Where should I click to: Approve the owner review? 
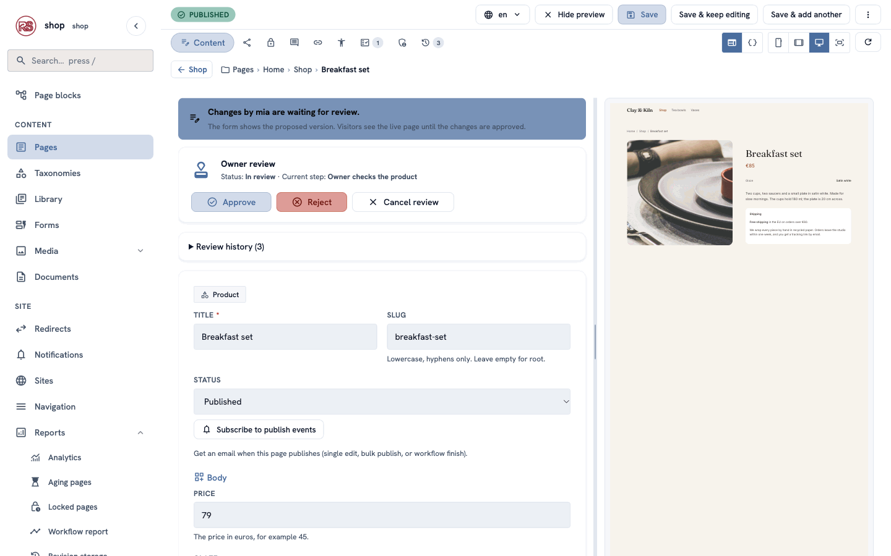pyautogui.click(x=231, y=202)
